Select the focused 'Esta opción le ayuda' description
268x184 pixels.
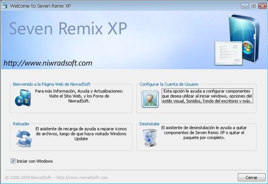click(207, 96)
